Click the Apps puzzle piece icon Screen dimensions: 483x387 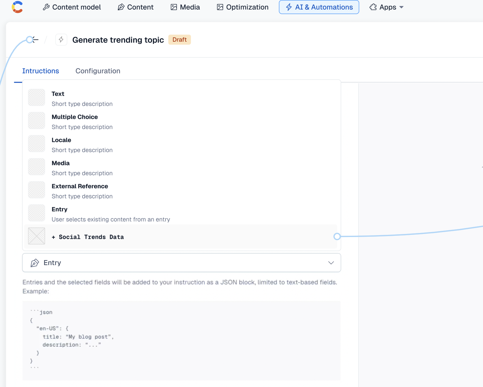[373, 7]
